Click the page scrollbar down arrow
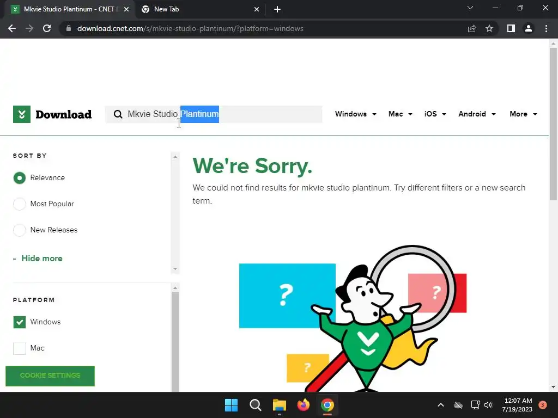This screenshot has height=418, width=558. pyautogui.click(x=553, y=387)
